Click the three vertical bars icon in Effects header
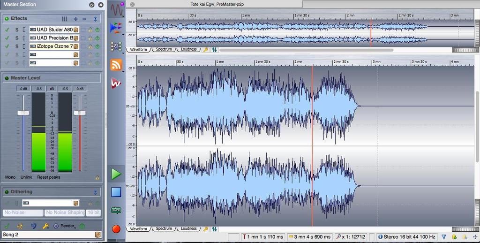The image size is (480, 243). pos(65,19)
